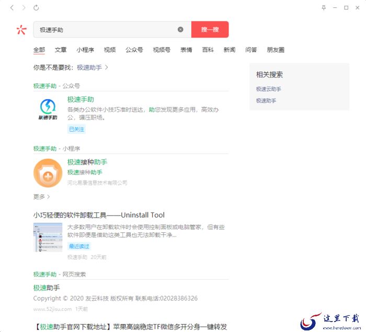Open the 极速手助 official account title
The width and height of the screenshot is (366, 332).
pos(81,100)
